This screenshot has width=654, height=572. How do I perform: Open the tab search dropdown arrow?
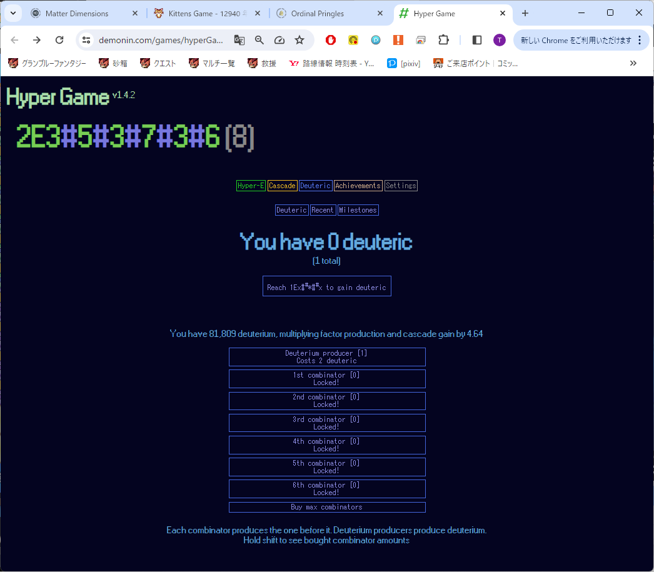(x=13, y=13)
